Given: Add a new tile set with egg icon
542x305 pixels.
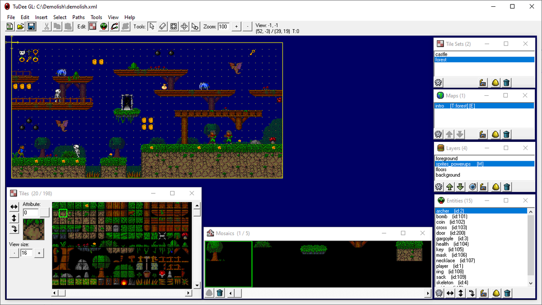Looking at the screenshot, I should point(495,83).
